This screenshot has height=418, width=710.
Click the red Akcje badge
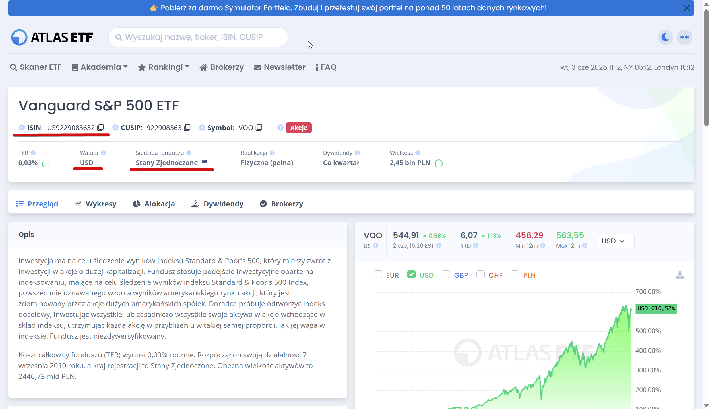298,128
